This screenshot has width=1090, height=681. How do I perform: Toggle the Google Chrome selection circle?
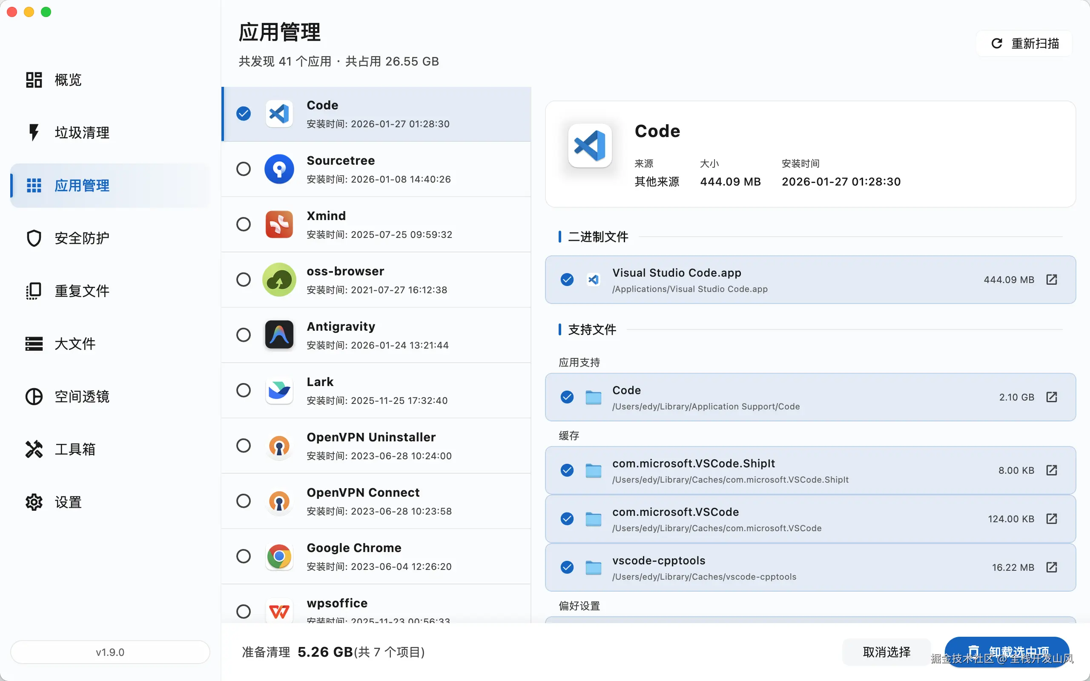pos(243,556)
